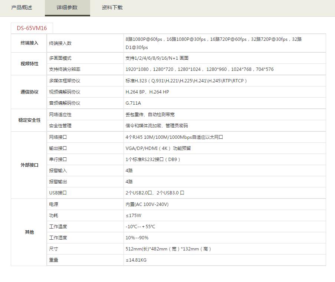Click the 外部接口 category header
The image size is (335, 282).
point(29,165)
